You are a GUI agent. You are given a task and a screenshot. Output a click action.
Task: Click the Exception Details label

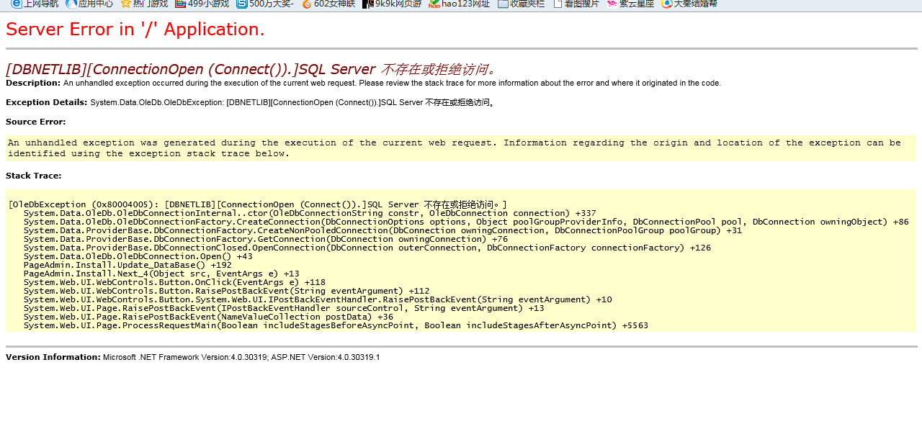click(x=46, y=102)
